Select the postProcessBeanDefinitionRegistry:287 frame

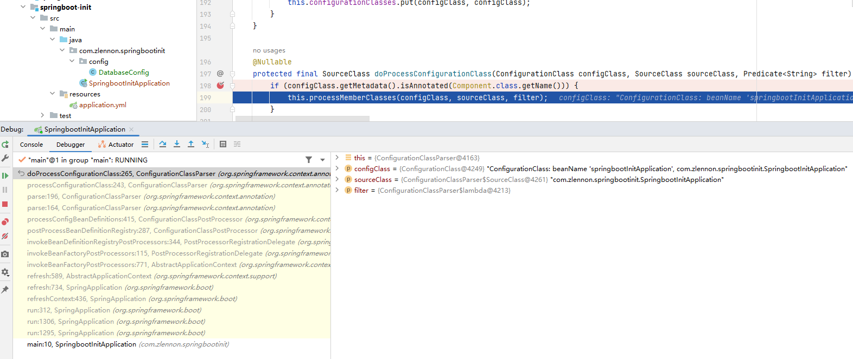tap(171, 231)
